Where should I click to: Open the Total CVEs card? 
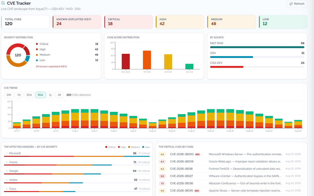point(25,22)
